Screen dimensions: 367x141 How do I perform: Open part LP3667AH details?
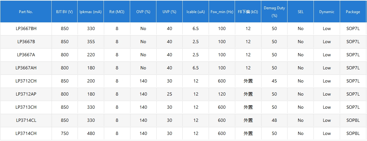coord(26,68)
